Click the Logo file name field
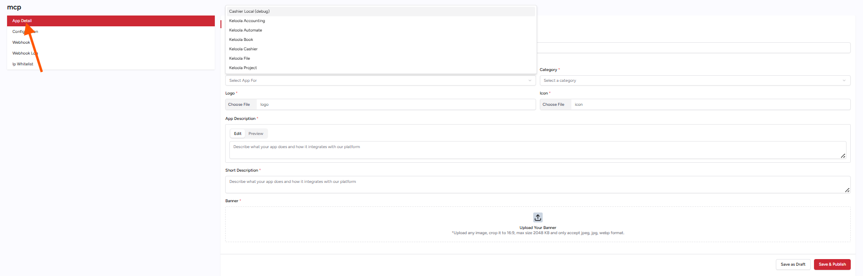 click(x=396, y=104)
